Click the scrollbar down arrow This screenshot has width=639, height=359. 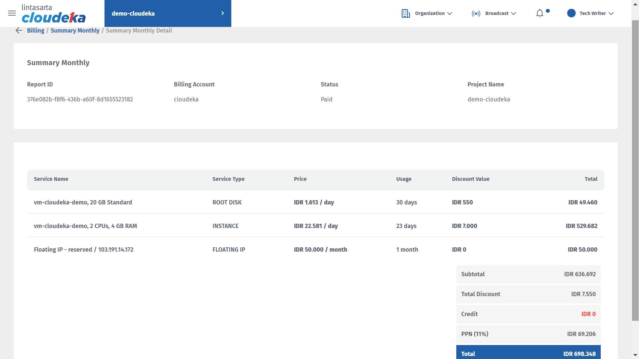[x=635, y=355]
